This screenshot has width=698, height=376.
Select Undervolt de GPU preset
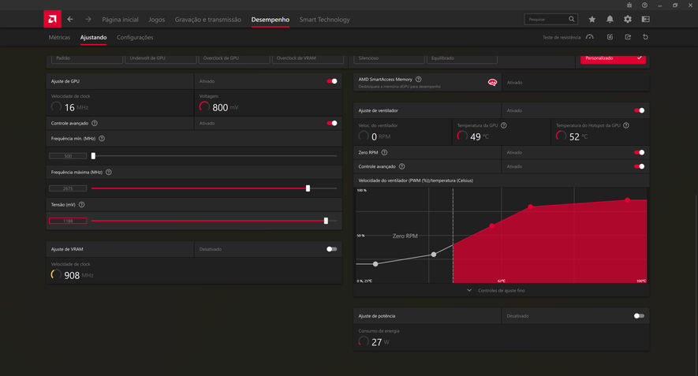[x=161, y=58]
